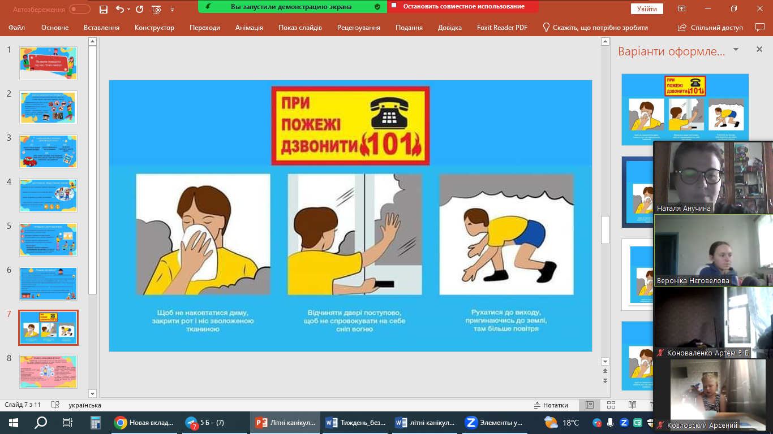Screen dimensions: 773x434
Task: Click the microphone tray icon
Action: pos(610,423)
